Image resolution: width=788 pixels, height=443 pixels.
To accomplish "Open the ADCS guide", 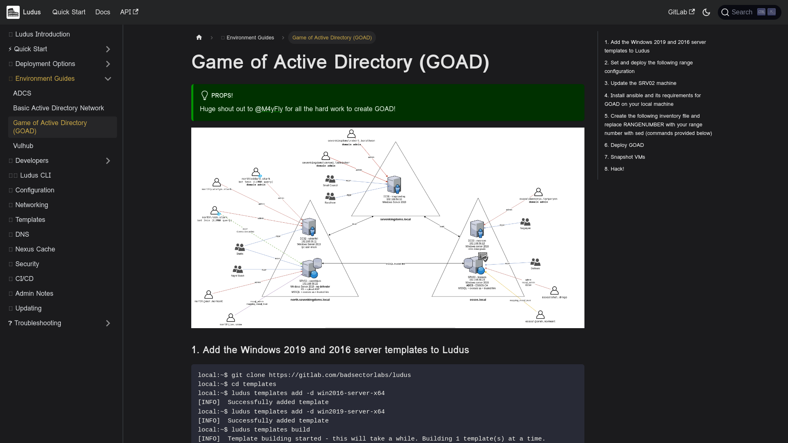I will tap(62, 94).
